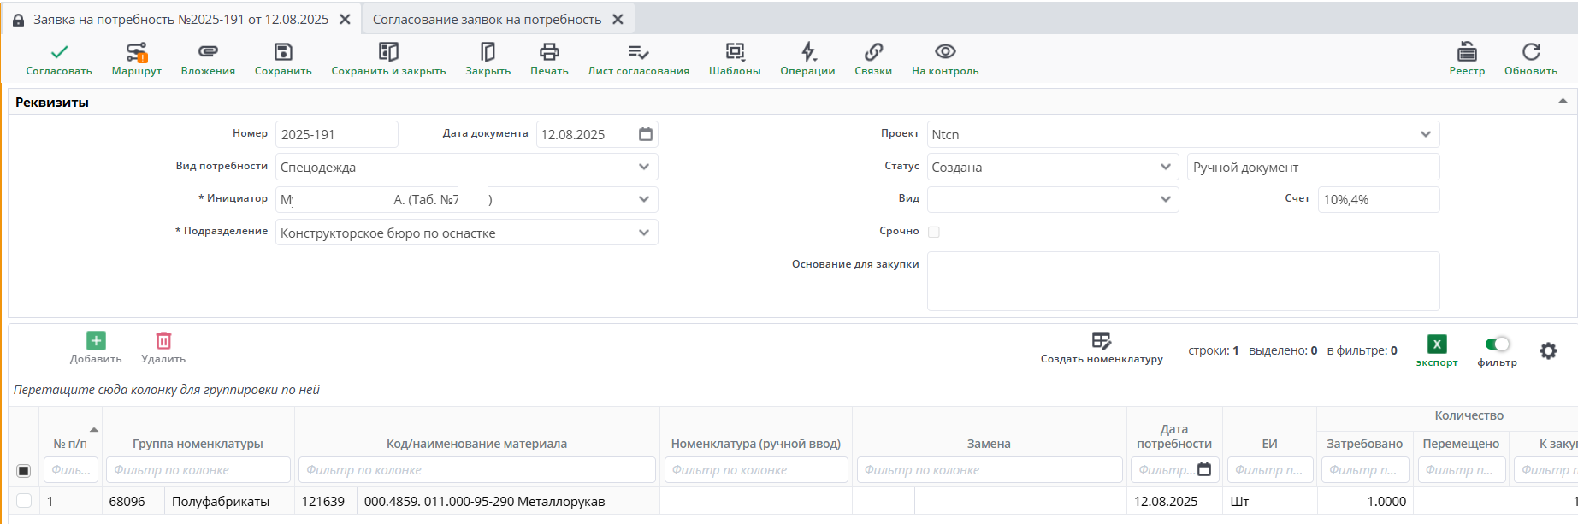Click Добавить to add a row
The image size is (1578, 524).
coord(96,348)
